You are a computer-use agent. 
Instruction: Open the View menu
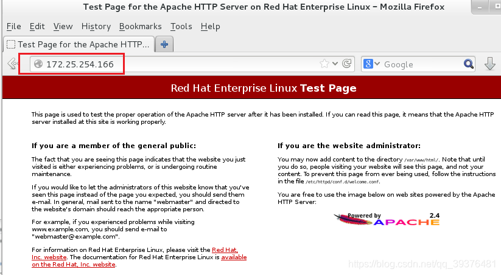63,27
